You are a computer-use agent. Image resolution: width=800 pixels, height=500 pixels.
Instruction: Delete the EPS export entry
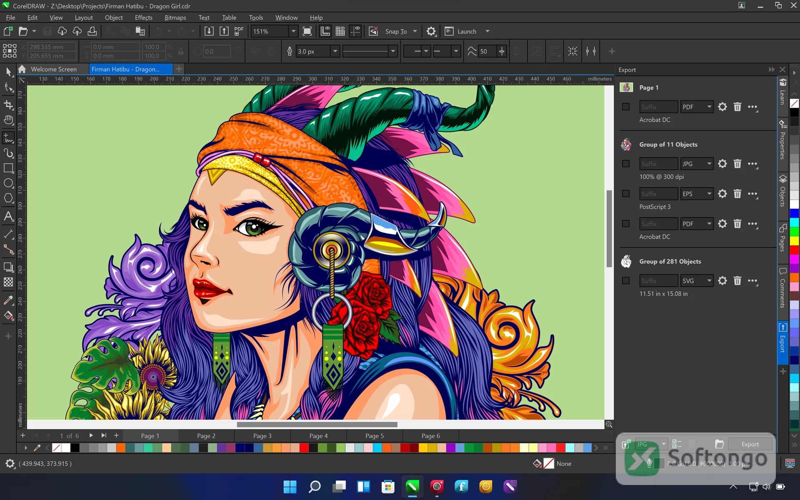click(x=737, y=194)
